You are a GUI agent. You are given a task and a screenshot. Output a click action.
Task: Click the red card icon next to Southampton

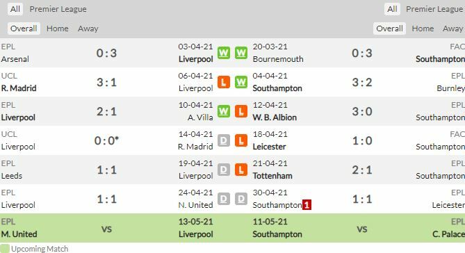coord(307,205)
